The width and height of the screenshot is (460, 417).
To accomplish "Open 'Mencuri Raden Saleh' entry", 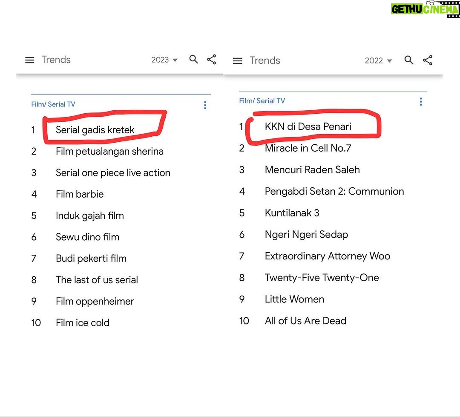I will click(312, 170).
